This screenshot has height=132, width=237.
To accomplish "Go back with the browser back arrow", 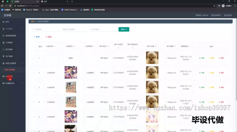I will click(2, 6).
